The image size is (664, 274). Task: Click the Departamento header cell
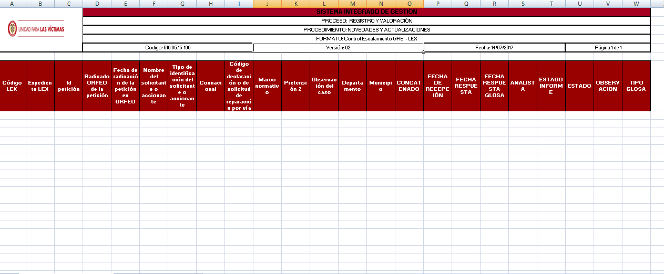point(352,86)
